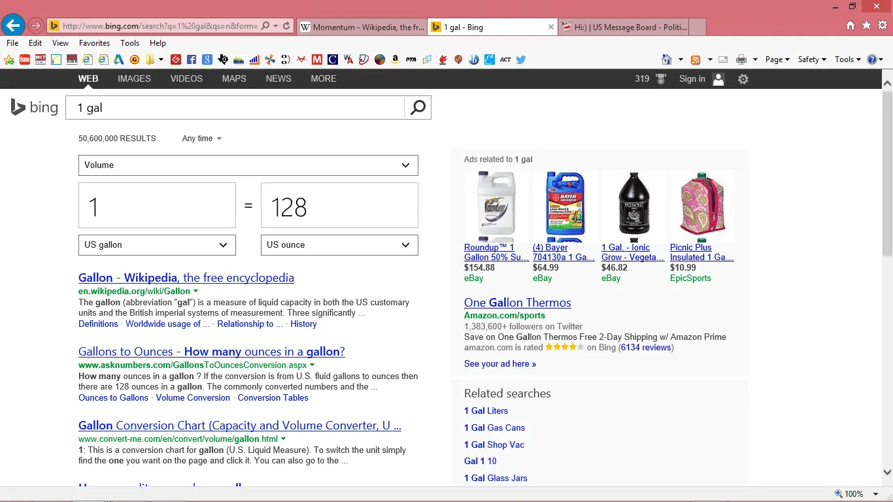This screenshot has height=502, width=893.
Task: Click the See your ad here link
Action: click(500, 363)
